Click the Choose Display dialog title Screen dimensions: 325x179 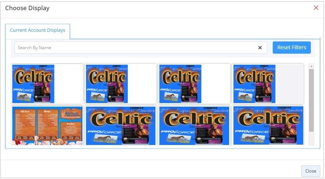pos(27,8)
